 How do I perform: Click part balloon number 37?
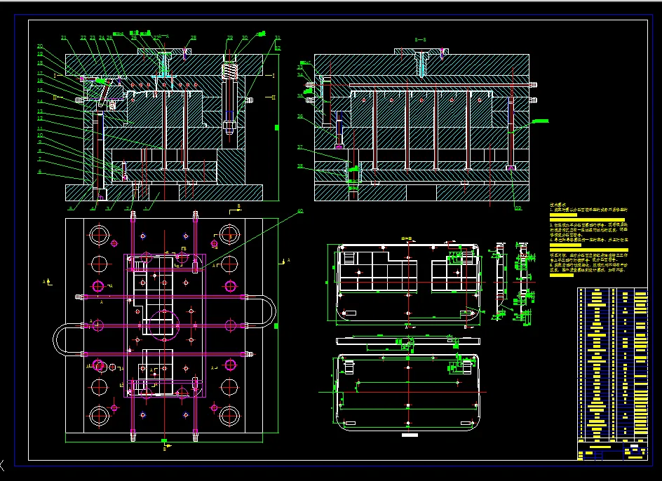pyautogui.click(x=300, y=147)
